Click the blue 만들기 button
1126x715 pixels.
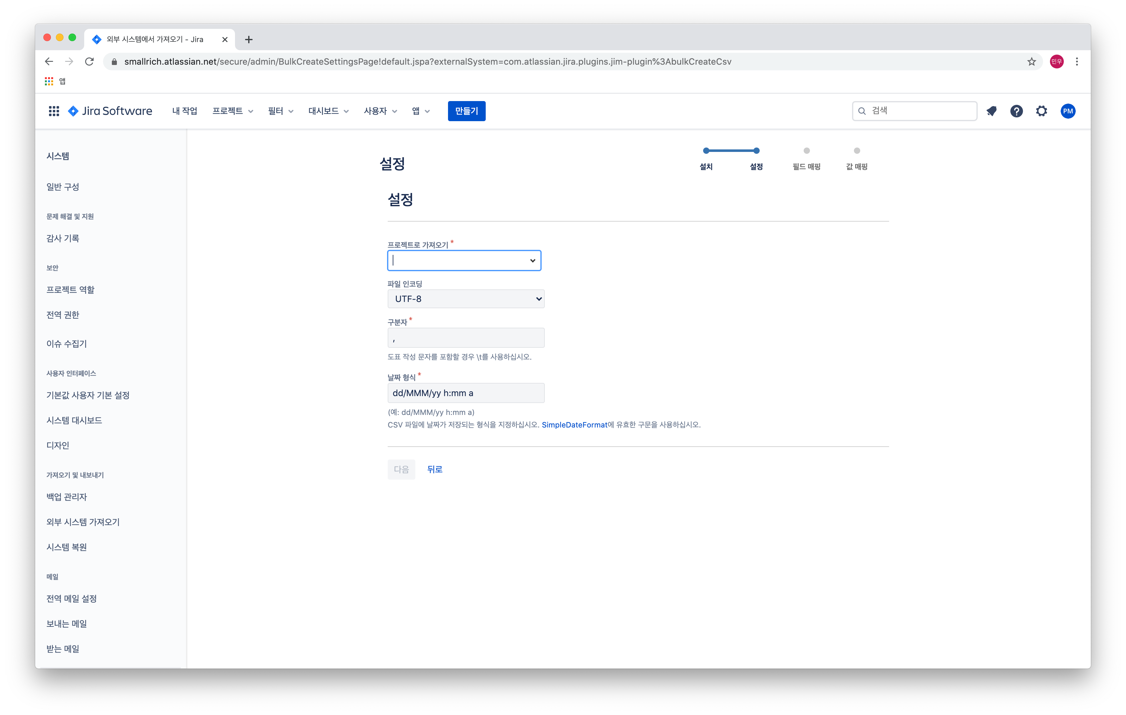coord(466,111)
